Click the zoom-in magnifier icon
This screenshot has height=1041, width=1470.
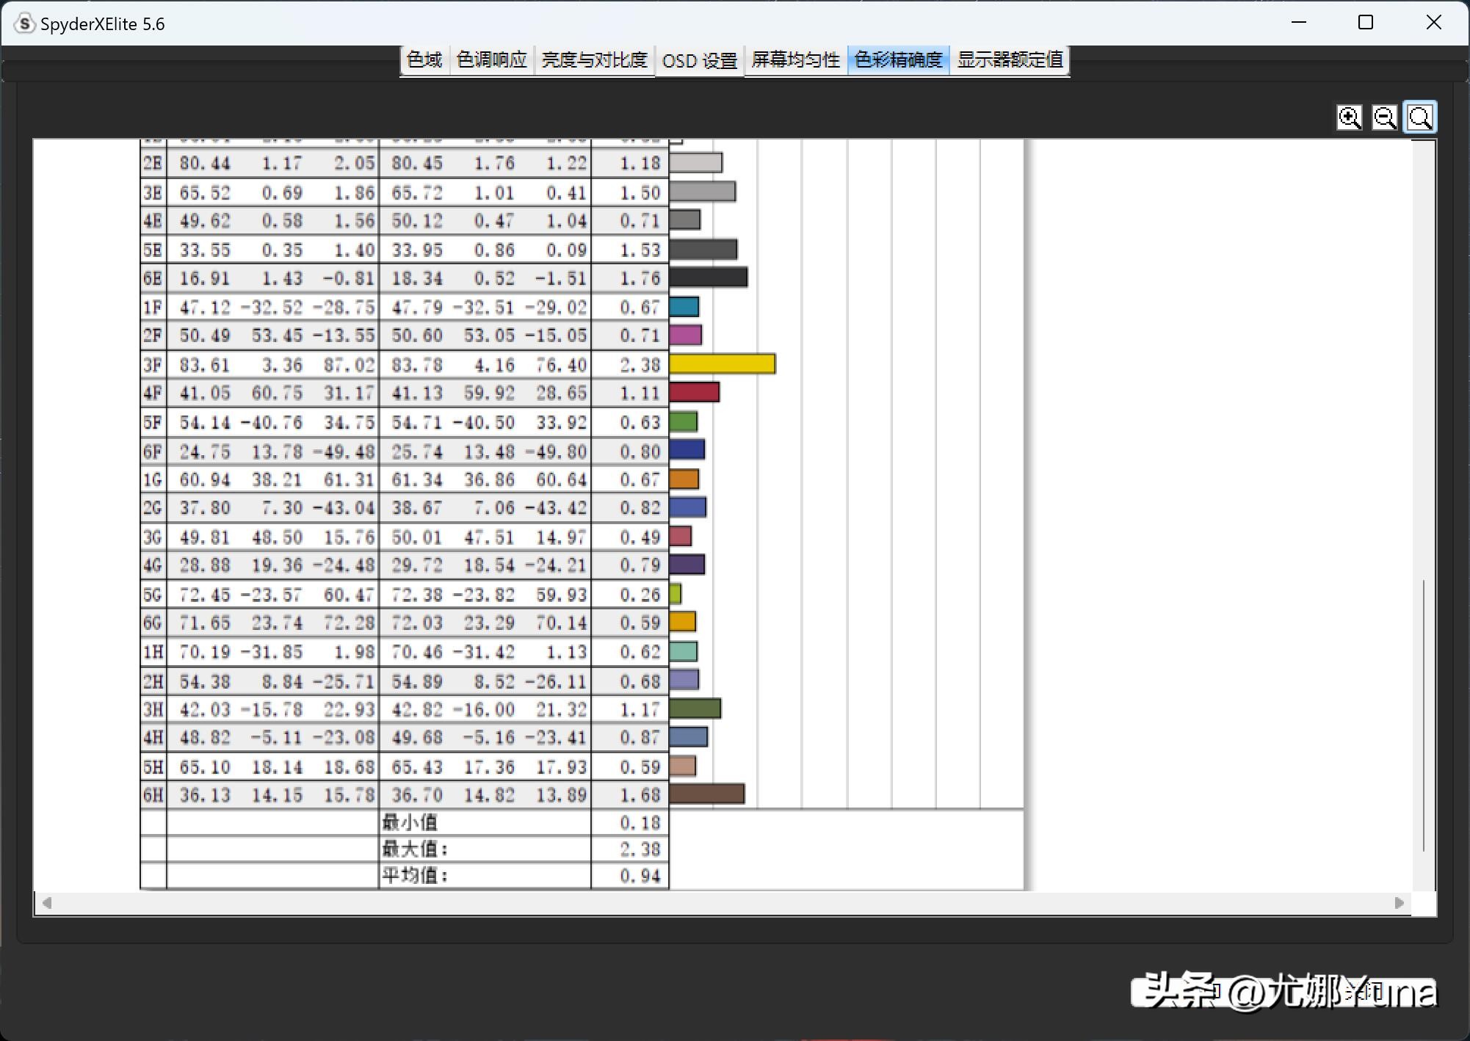[x=1350, y=117]
